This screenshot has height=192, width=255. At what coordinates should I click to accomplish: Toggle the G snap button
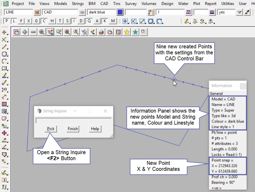click(x=36, y=21)
